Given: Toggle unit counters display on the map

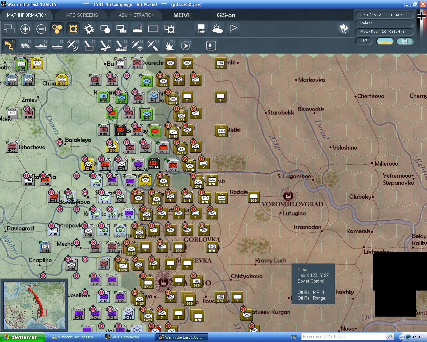Looking at the screenshot, I should 73,29.
